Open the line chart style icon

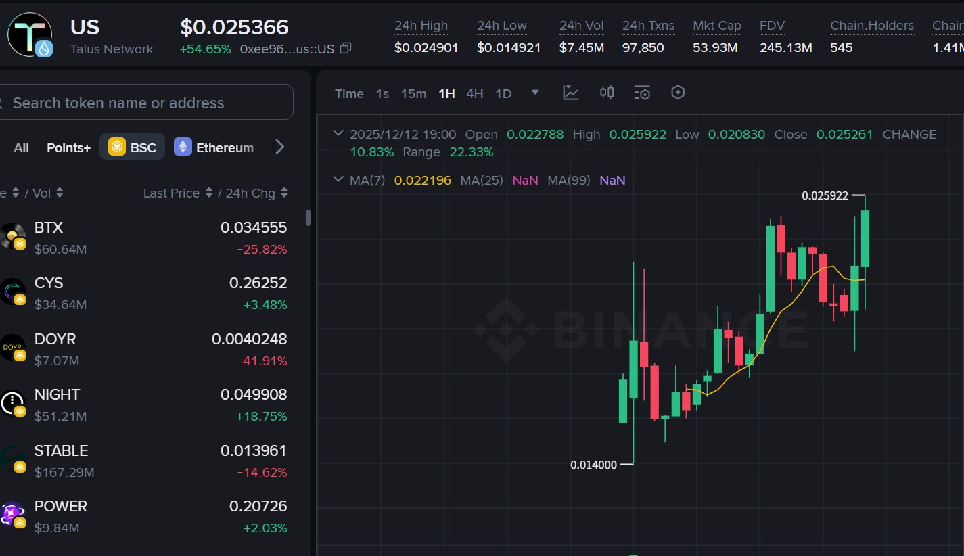tap(571, 93)
